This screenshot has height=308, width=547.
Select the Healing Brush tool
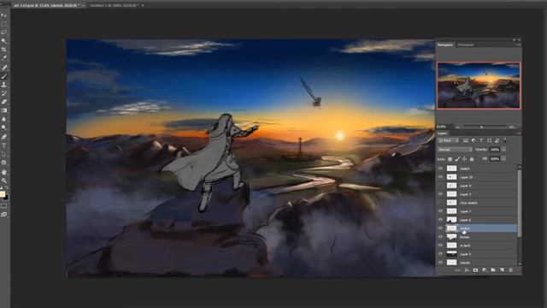pyautogui.click(x=3, y=68)
